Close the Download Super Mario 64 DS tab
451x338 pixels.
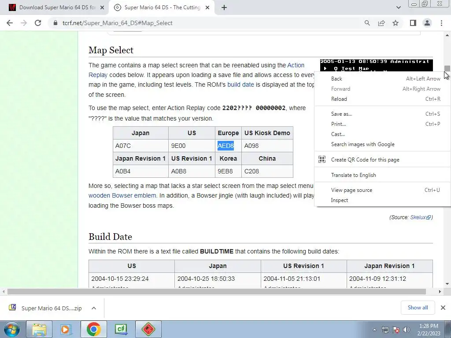(102, 8)
